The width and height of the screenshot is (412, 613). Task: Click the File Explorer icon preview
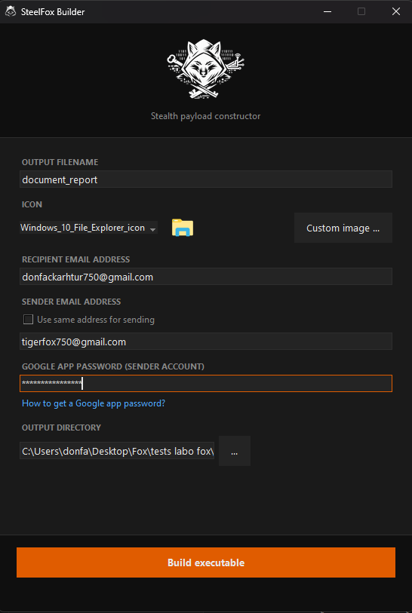pyautogui.click(x=183, y=228)
